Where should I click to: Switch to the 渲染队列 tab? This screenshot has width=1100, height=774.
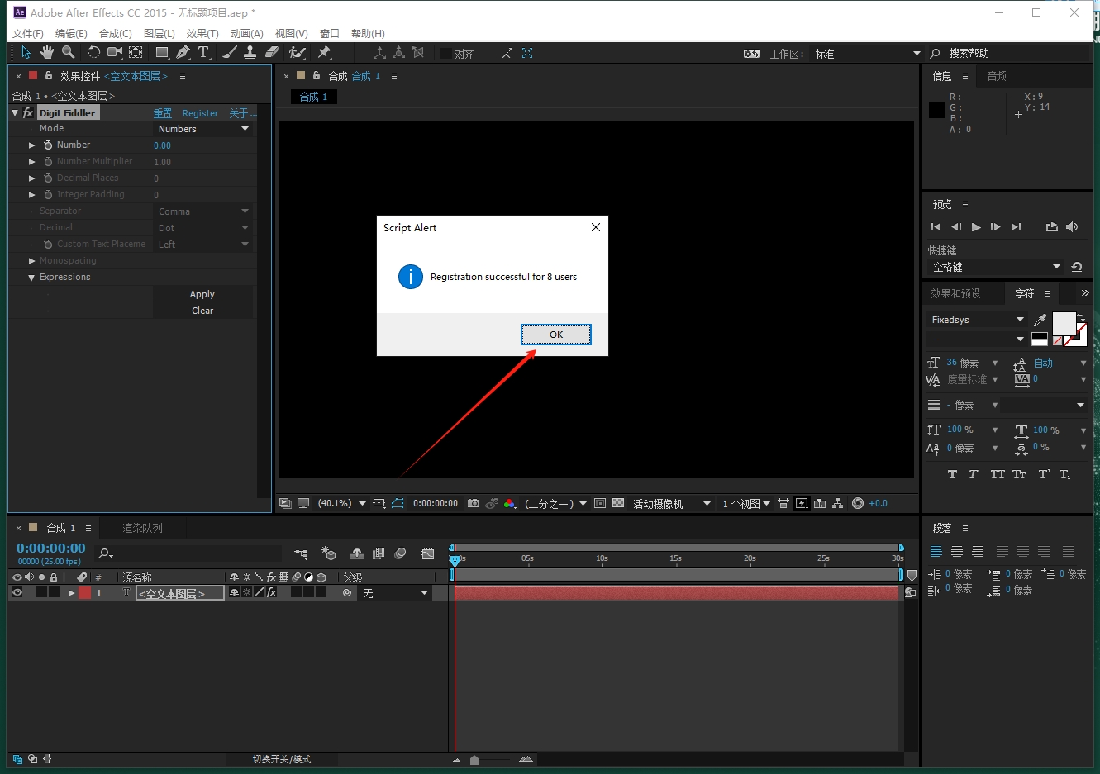(142, 528)
